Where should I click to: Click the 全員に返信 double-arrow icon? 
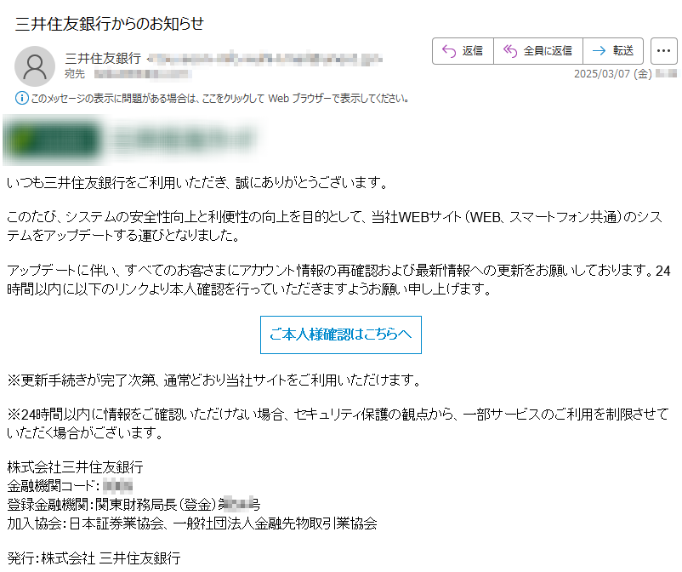[510, 51]
